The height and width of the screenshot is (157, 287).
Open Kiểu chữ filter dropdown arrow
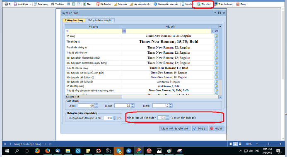213,31
